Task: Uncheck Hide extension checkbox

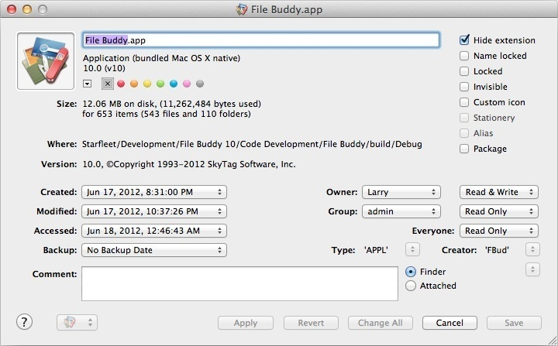Action: pos(464,39)
